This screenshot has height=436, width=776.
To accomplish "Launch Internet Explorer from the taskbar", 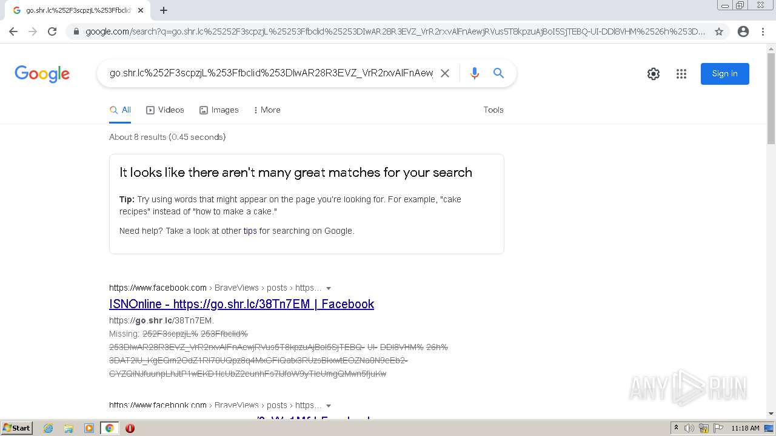I will pos(48,428).
